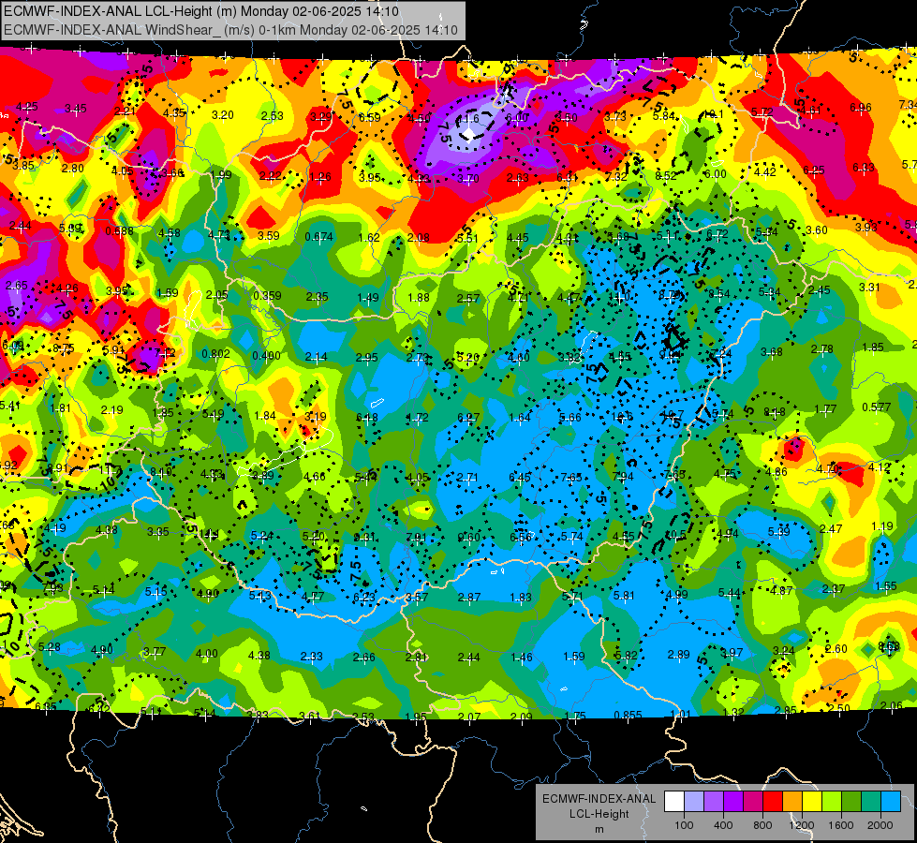The height and width of the screenshot is (843, 917).
Task: Click the wind shear value '1.62'
Action: tap(369, 238)
